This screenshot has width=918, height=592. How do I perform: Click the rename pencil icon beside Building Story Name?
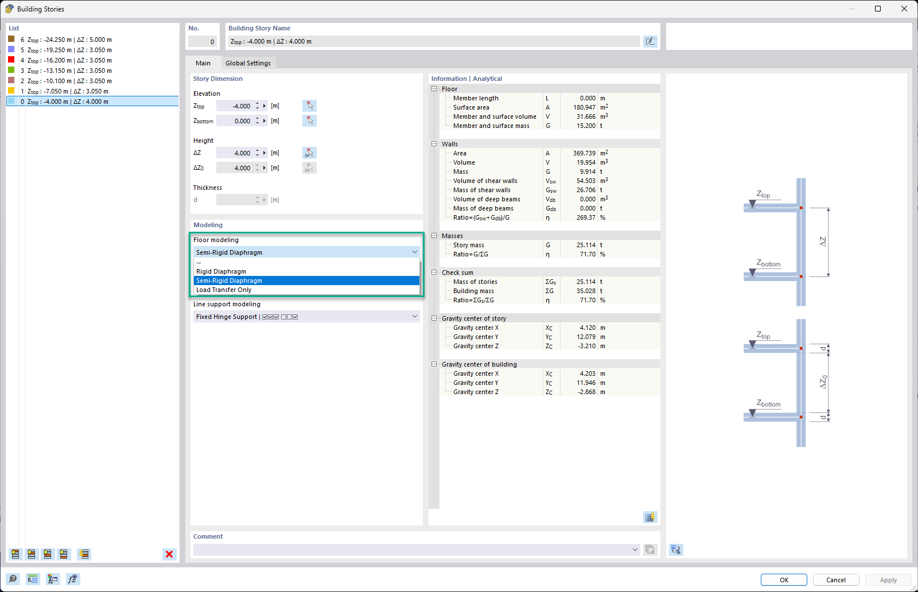click(x=650, y=41)
